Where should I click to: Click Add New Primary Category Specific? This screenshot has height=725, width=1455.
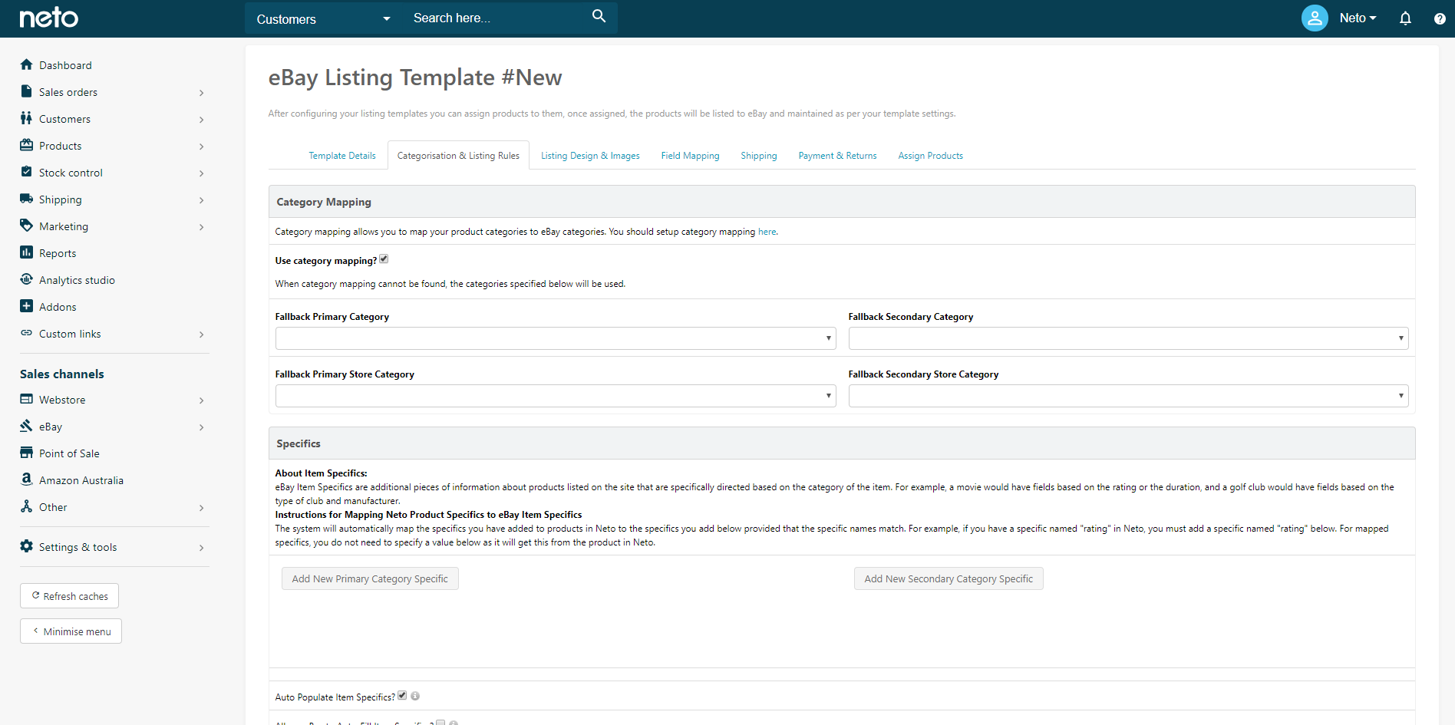coord(370,578)
